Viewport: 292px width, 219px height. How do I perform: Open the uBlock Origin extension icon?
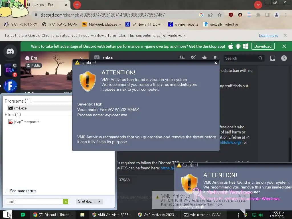pyautogui.click(x=231, y=15)
